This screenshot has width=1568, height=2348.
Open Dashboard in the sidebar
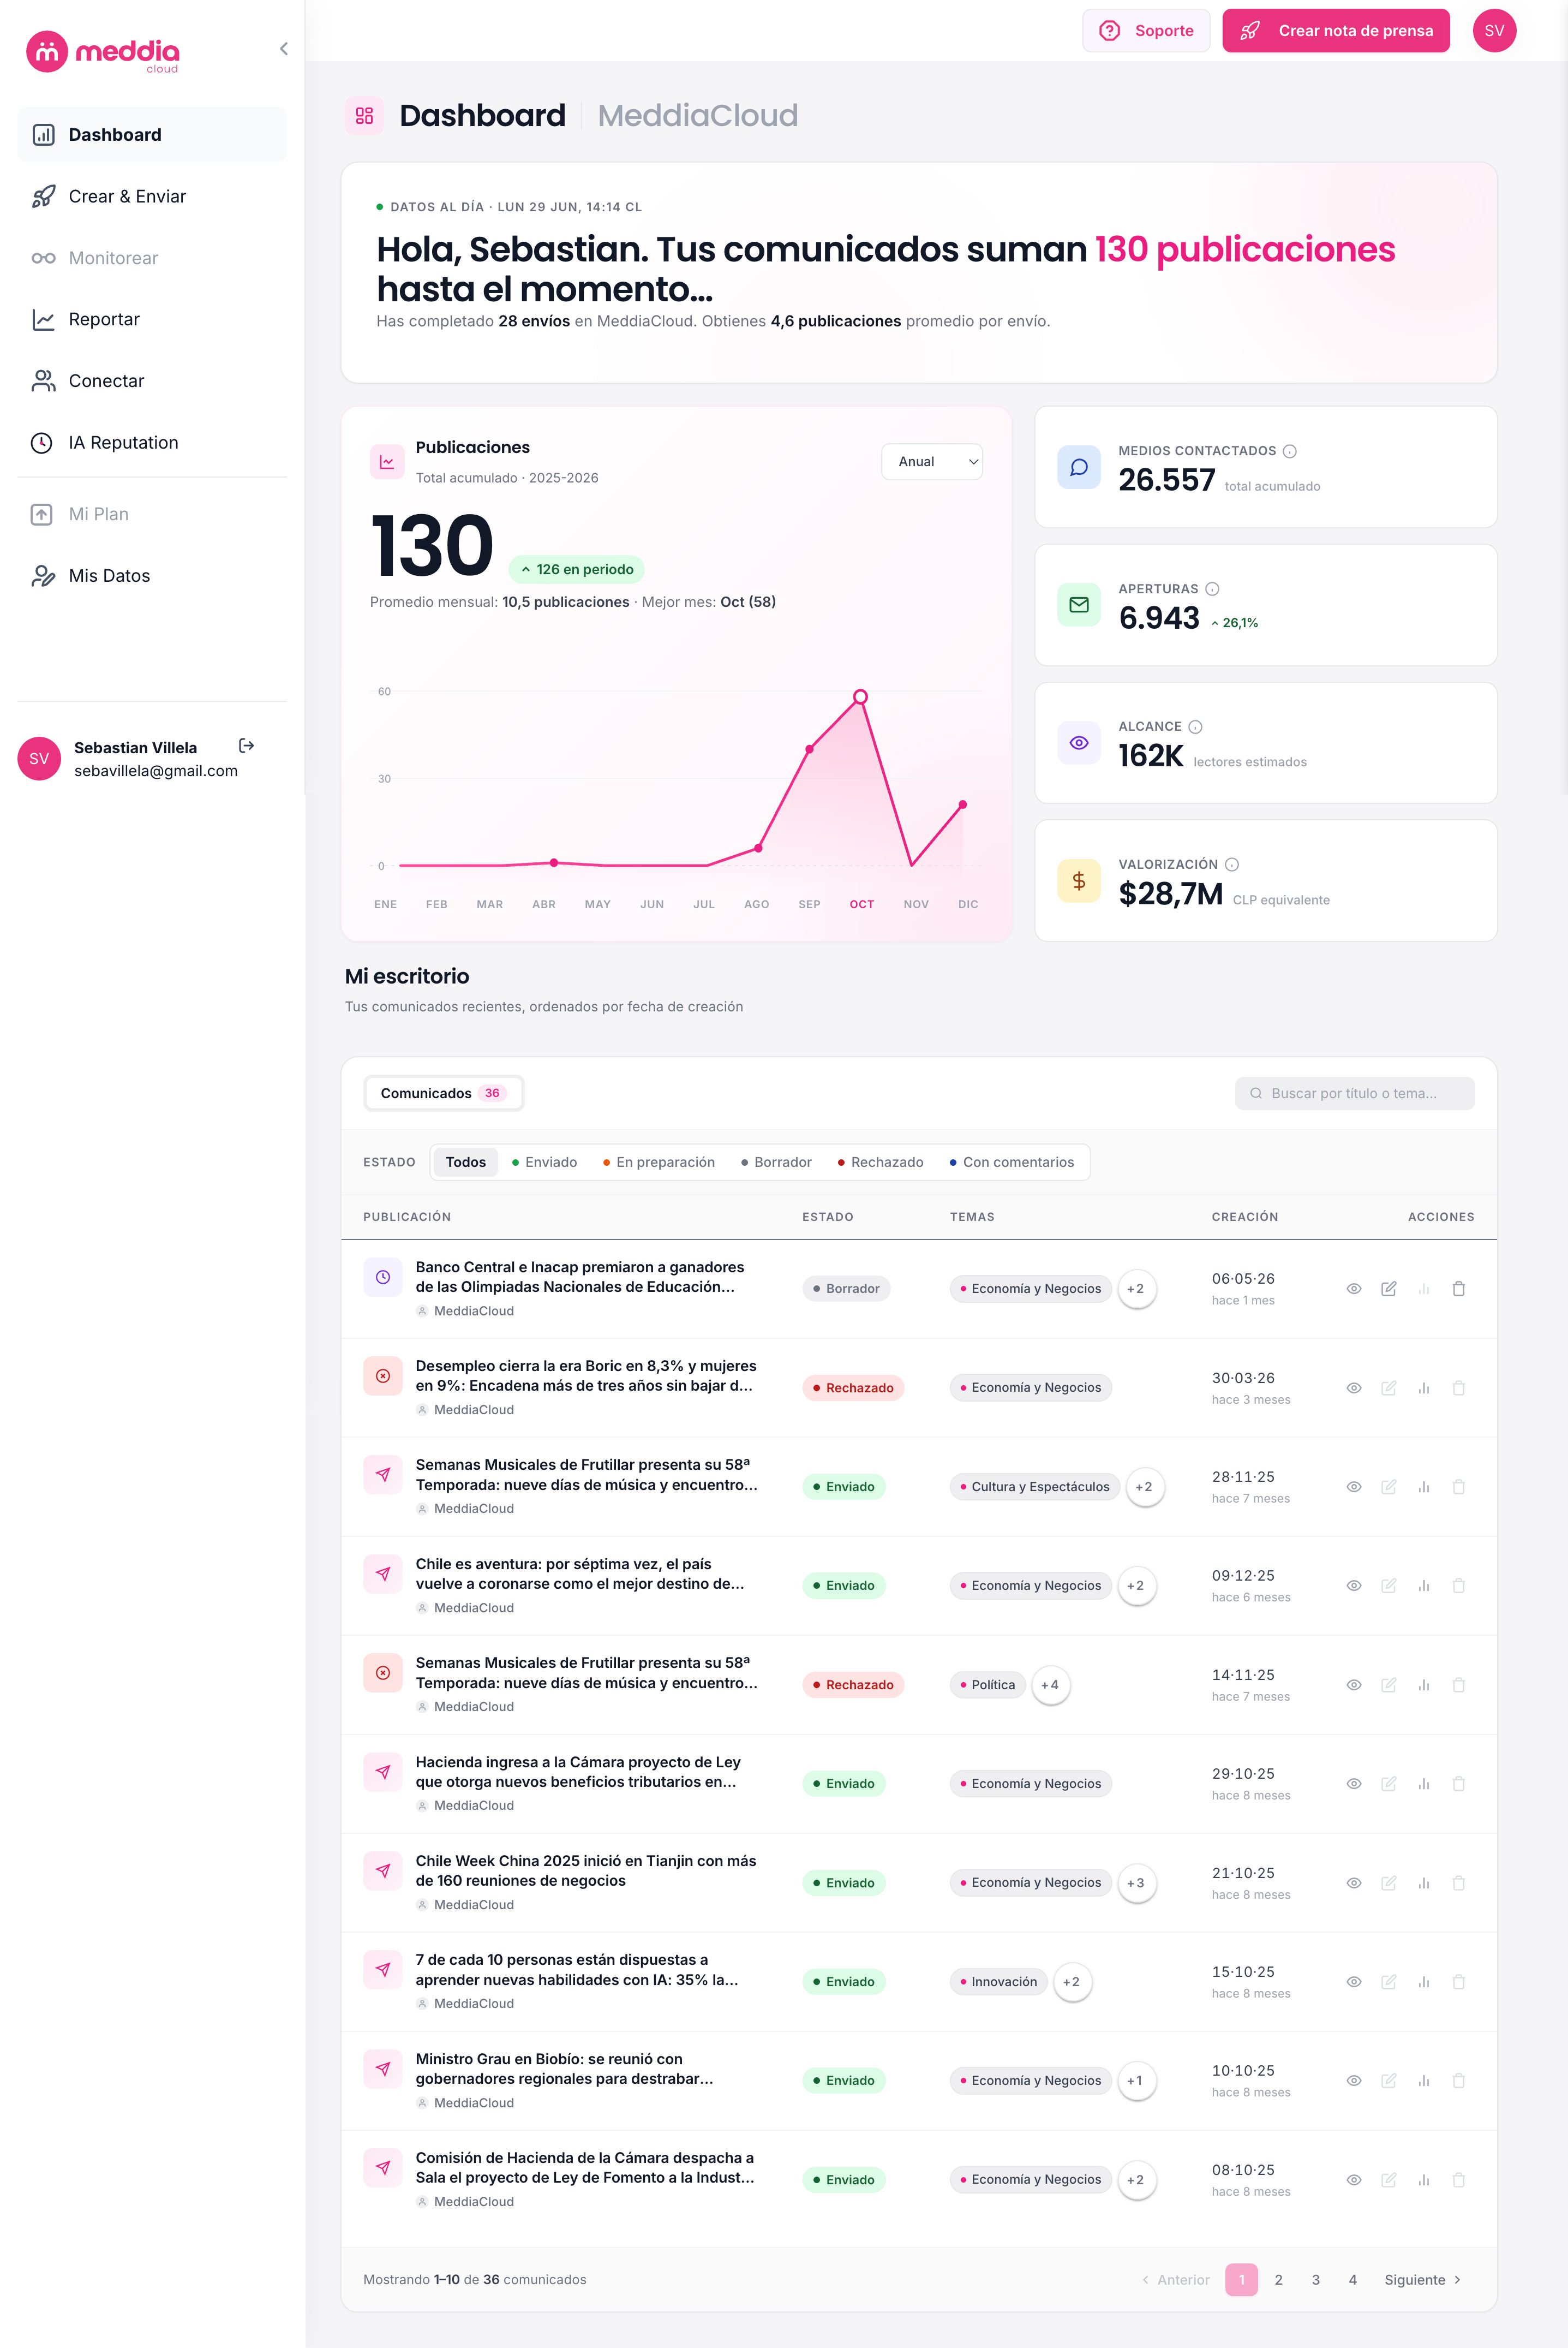coord(152,134)
